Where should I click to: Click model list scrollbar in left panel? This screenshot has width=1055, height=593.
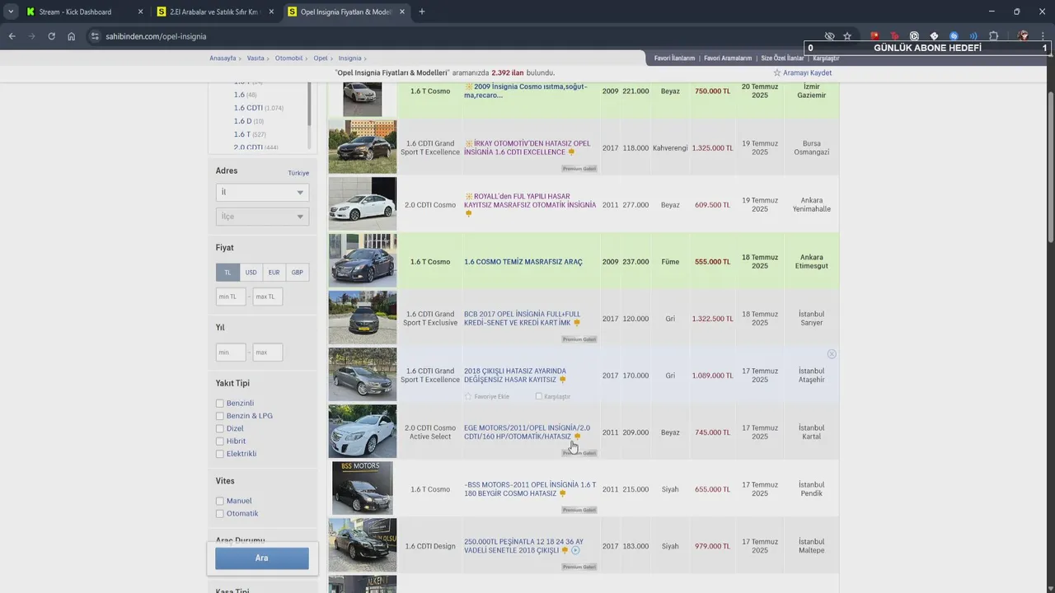(310, 103)
